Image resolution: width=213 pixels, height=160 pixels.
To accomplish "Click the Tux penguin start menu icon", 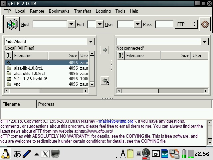I will click(x=6, y=154).
